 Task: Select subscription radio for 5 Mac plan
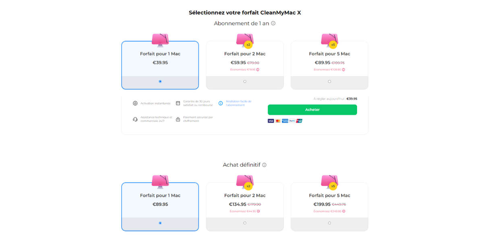pyautogui.click(x=330, y=82)
